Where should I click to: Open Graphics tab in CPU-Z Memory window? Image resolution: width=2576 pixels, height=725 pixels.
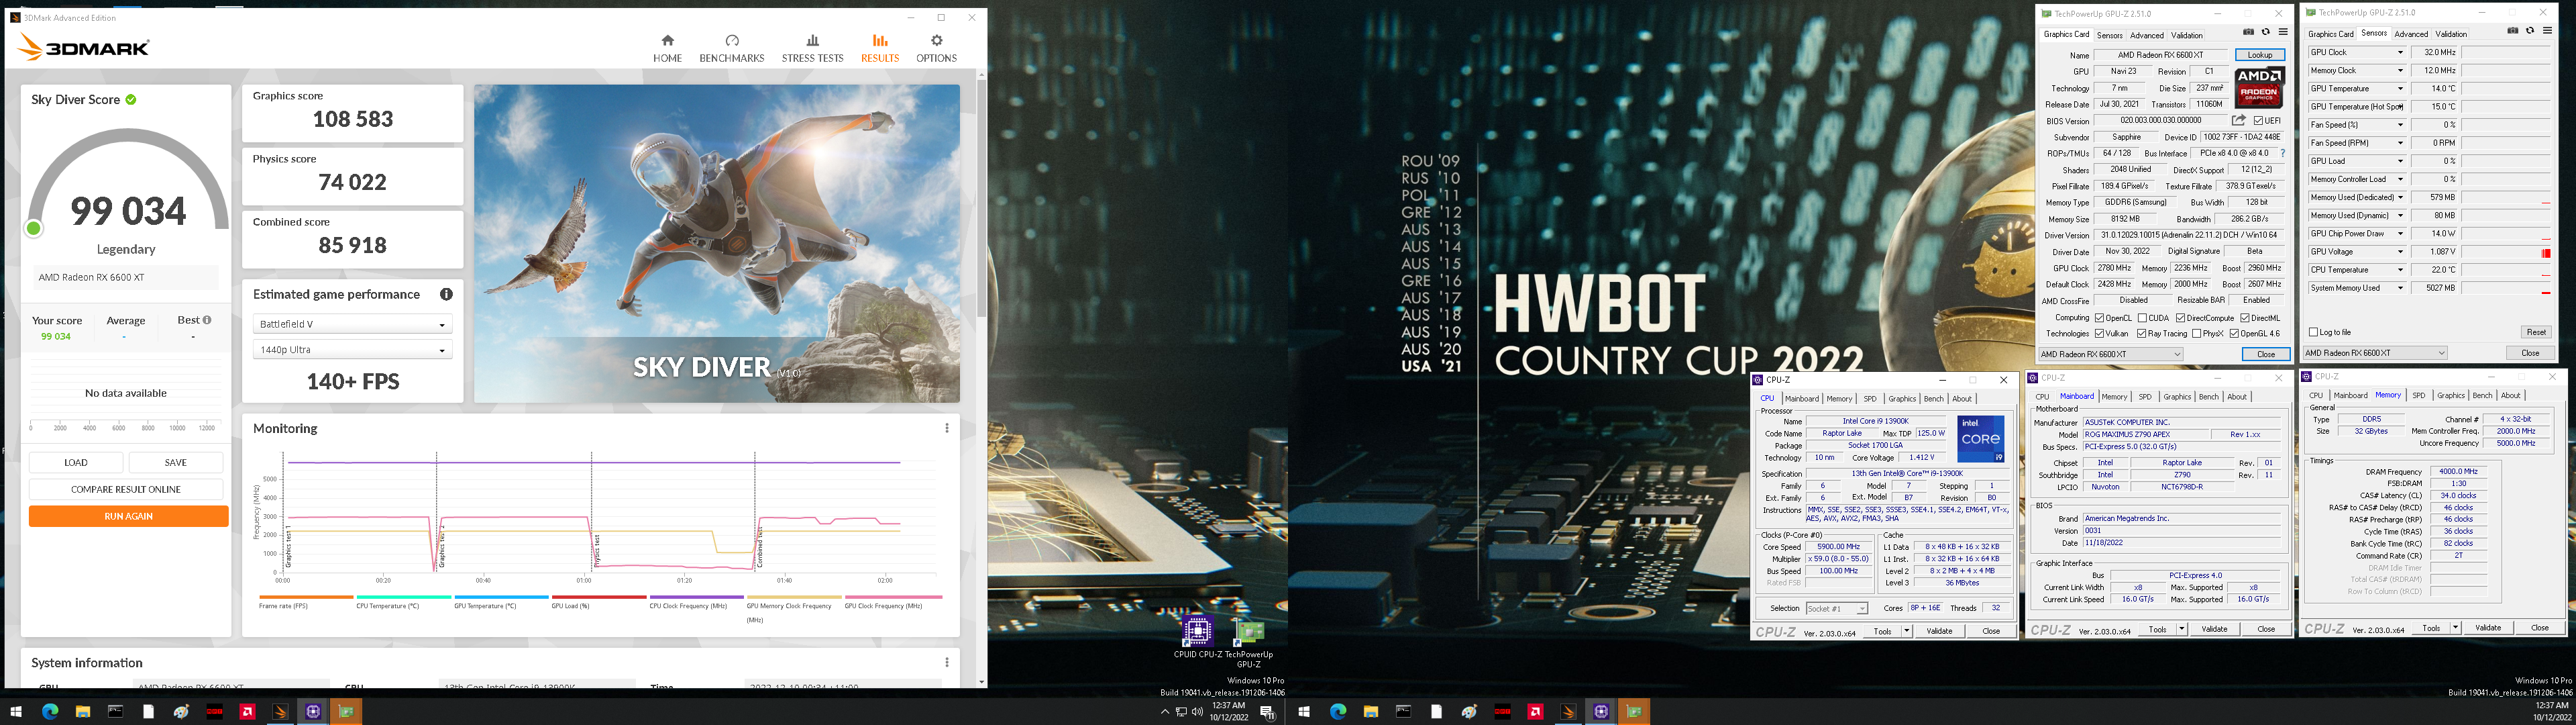point(2451,395)
